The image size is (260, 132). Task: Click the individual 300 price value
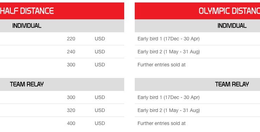(71, 65)
